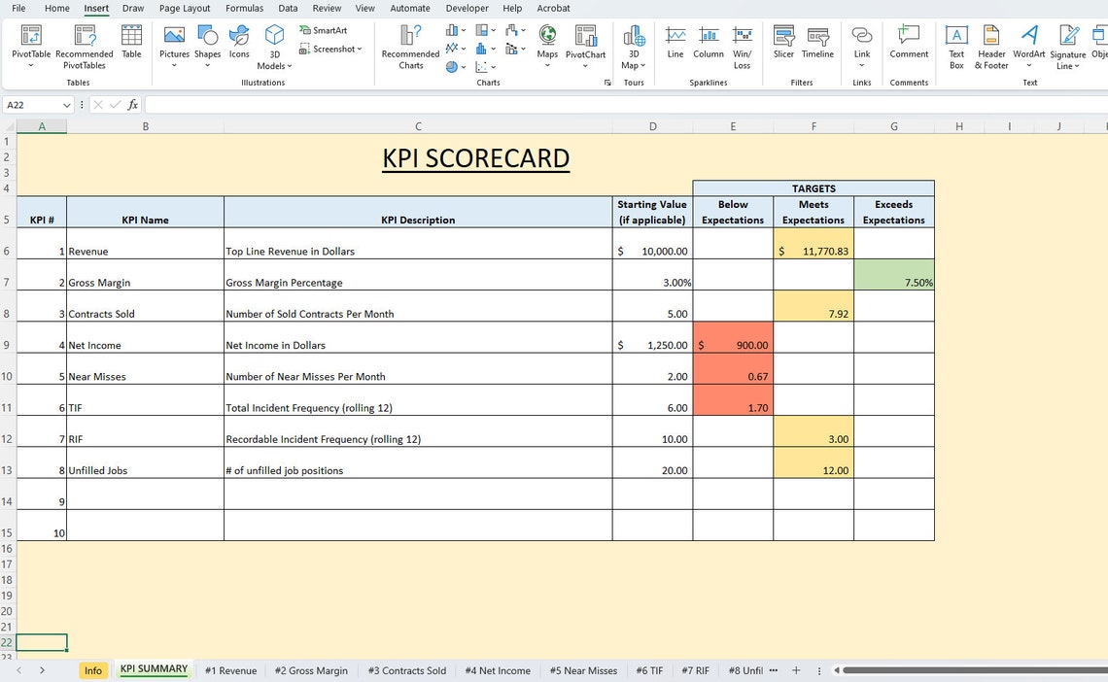Insert a Text Box
Viewport: 1108px width, 682px height.
pyautogui.click(x=956, y=46)
